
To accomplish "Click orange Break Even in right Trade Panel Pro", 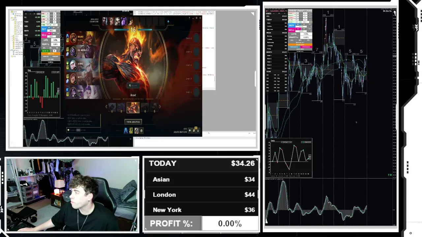I will click(x=300, y=44).
